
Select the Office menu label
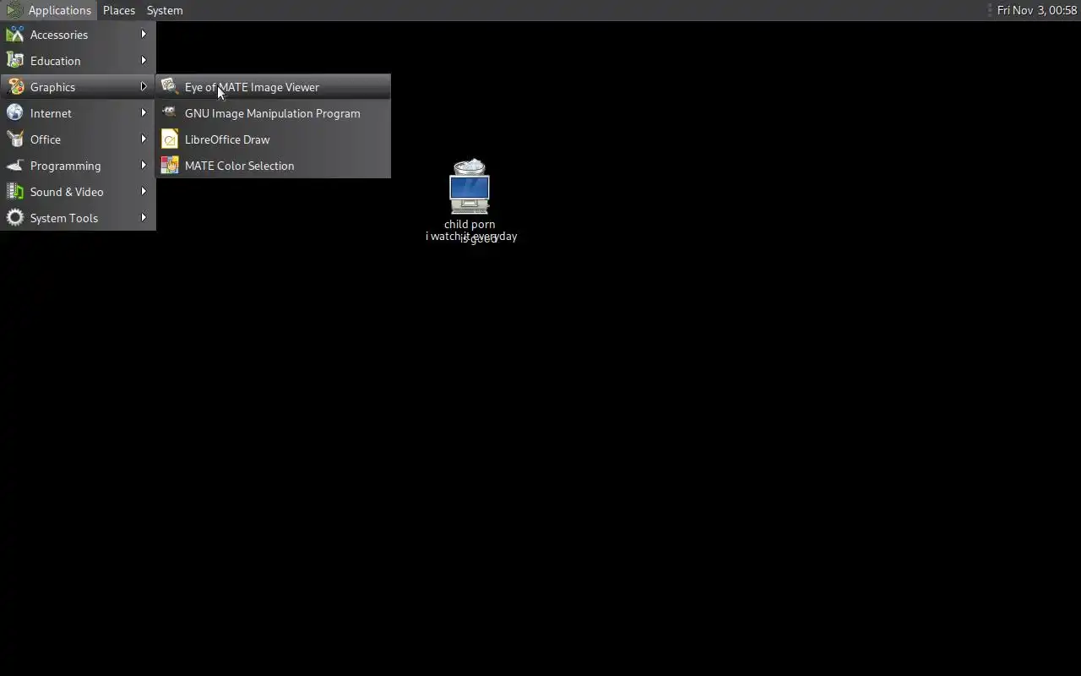point(46,139)
